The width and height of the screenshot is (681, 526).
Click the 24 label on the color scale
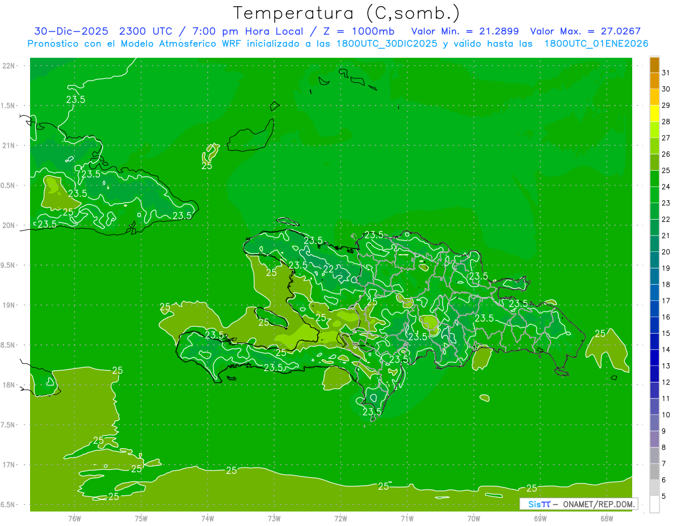coord(666,187)
